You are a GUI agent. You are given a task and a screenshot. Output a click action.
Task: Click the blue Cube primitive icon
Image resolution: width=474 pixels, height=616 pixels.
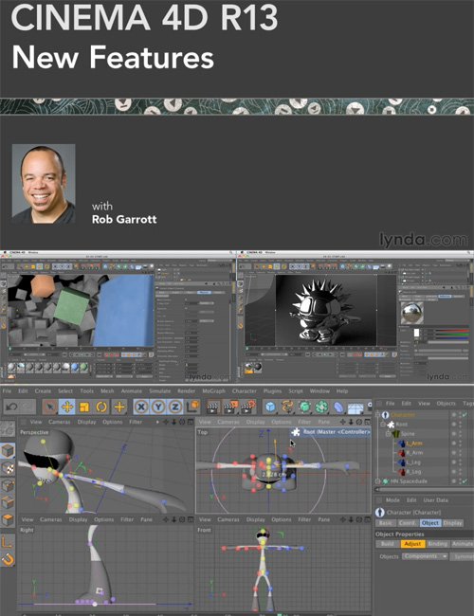coord(270,407)
